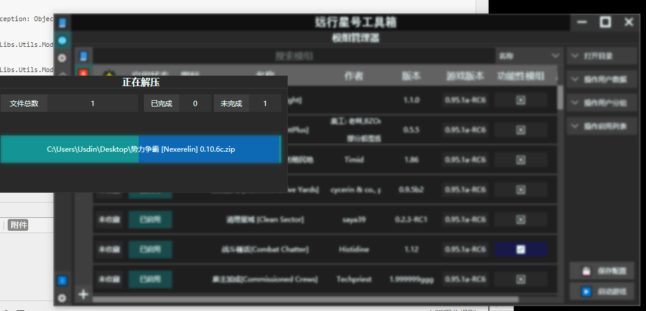This screenshot has width=646, height=311.
Task: Toggle utility mod checkbox for Commissioned Crews
Action: pyautogui.click(x=520, y=279)
